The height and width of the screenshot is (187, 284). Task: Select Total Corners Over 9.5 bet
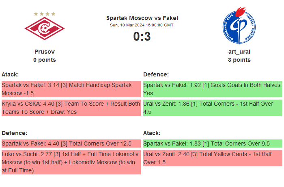(x=213, y=144)
